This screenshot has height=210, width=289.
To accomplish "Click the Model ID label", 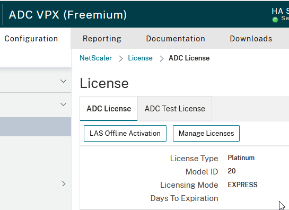I will 202,172.
